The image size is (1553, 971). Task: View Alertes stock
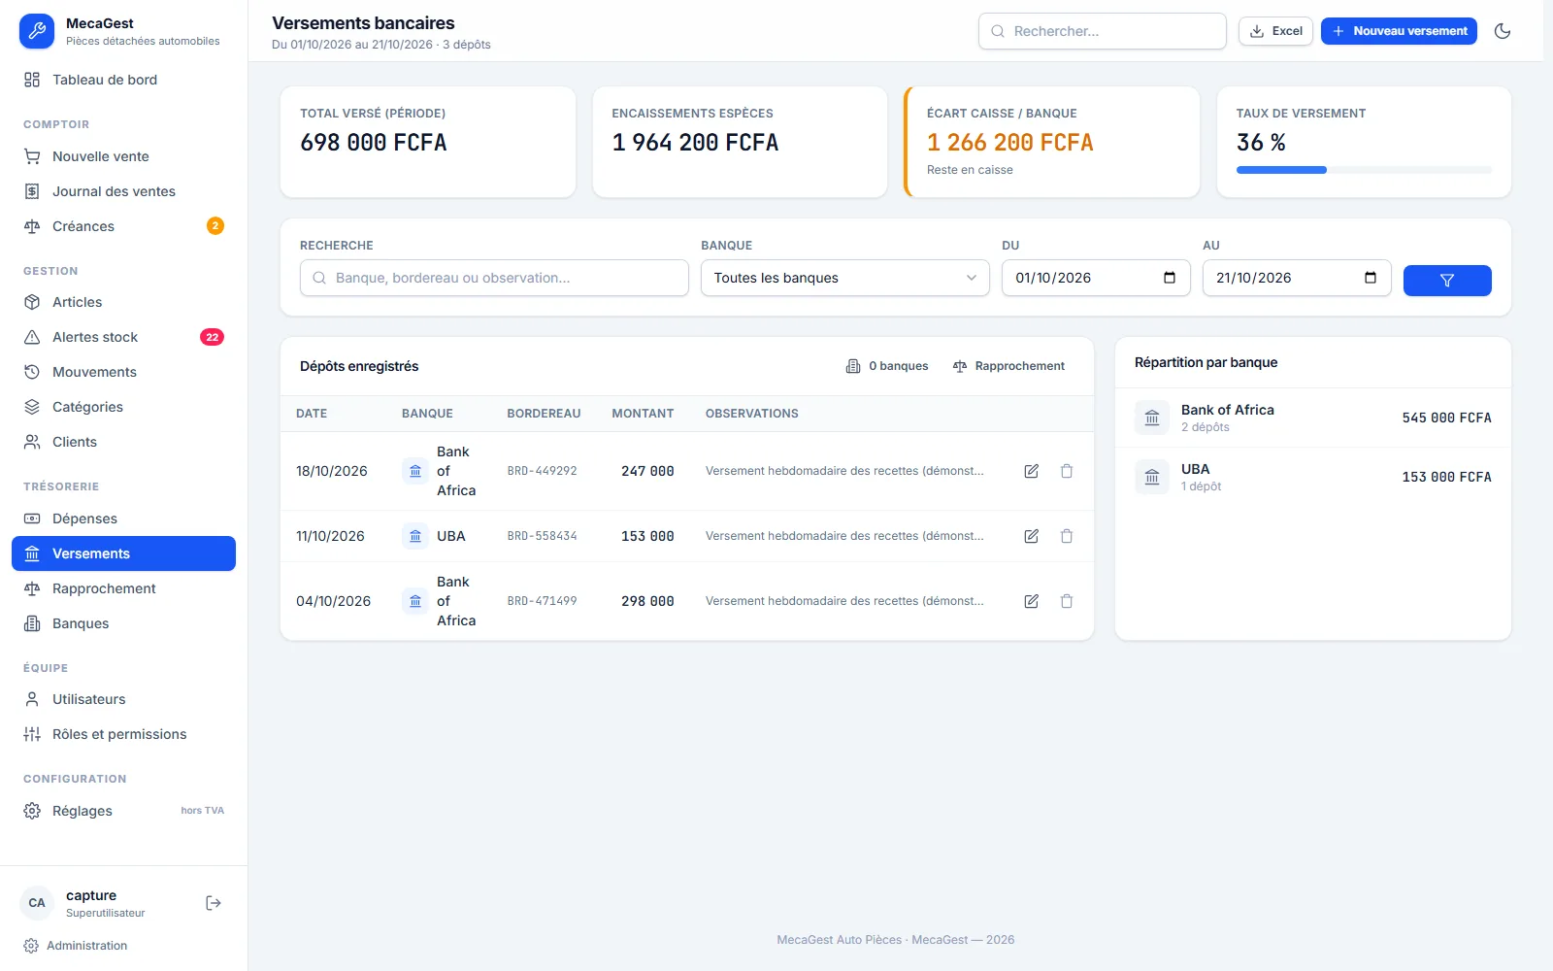tap(124, 337)
